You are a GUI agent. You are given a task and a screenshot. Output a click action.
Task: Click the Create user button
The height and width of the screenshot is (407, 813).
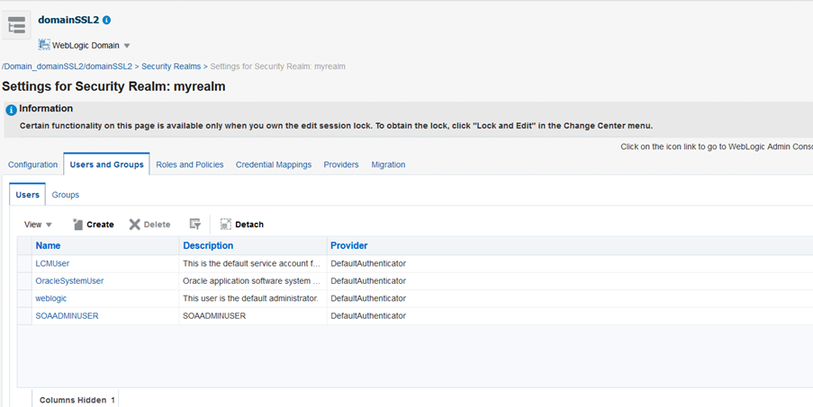93,225
